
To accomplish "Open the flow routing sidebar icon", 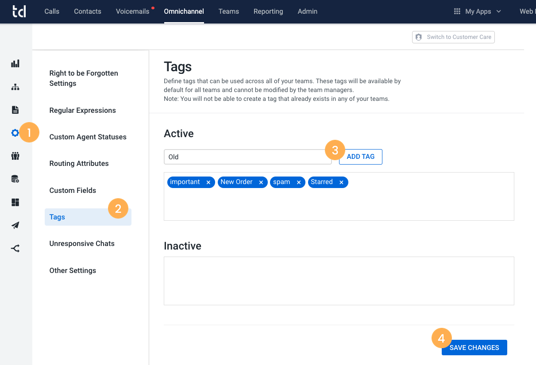I will (x=15, y=248).
